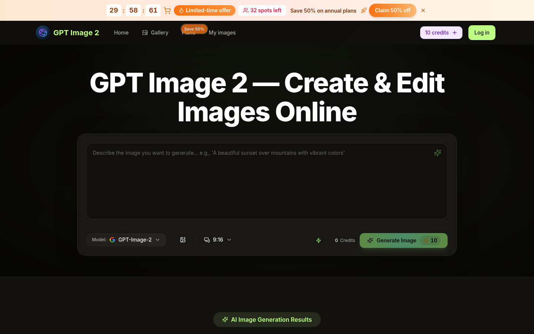Click the shopping cart icon in banner
This screenshot has height=334, width=534.
[x=167, y=10]
